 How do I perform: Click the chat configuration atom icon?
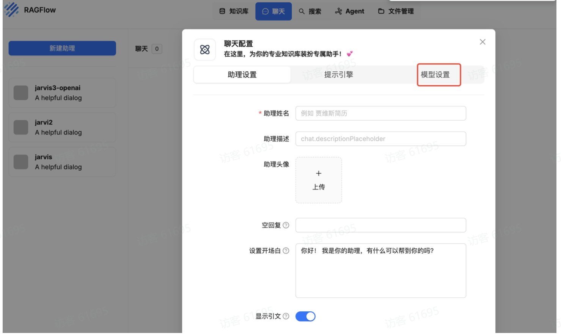coord(205,49)
